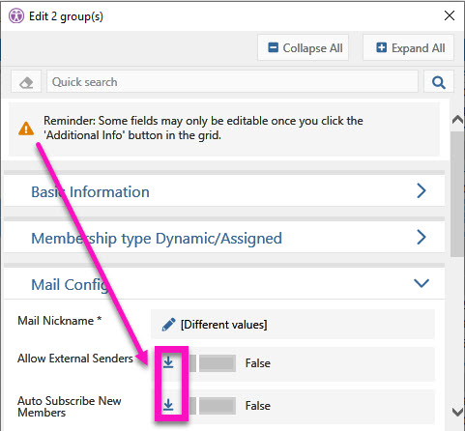The image size is (465, 431).
Task: Expand the Basic Information section chevron
Action: pos(421,191)
